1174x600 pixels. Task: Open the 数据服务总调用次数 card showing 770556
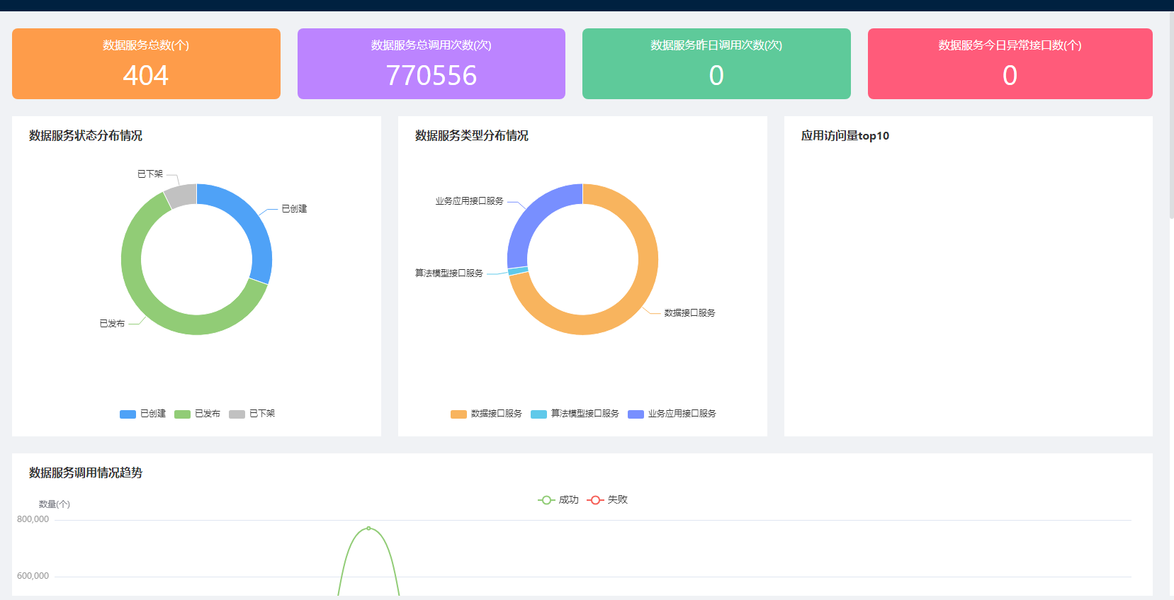(431, 64)
